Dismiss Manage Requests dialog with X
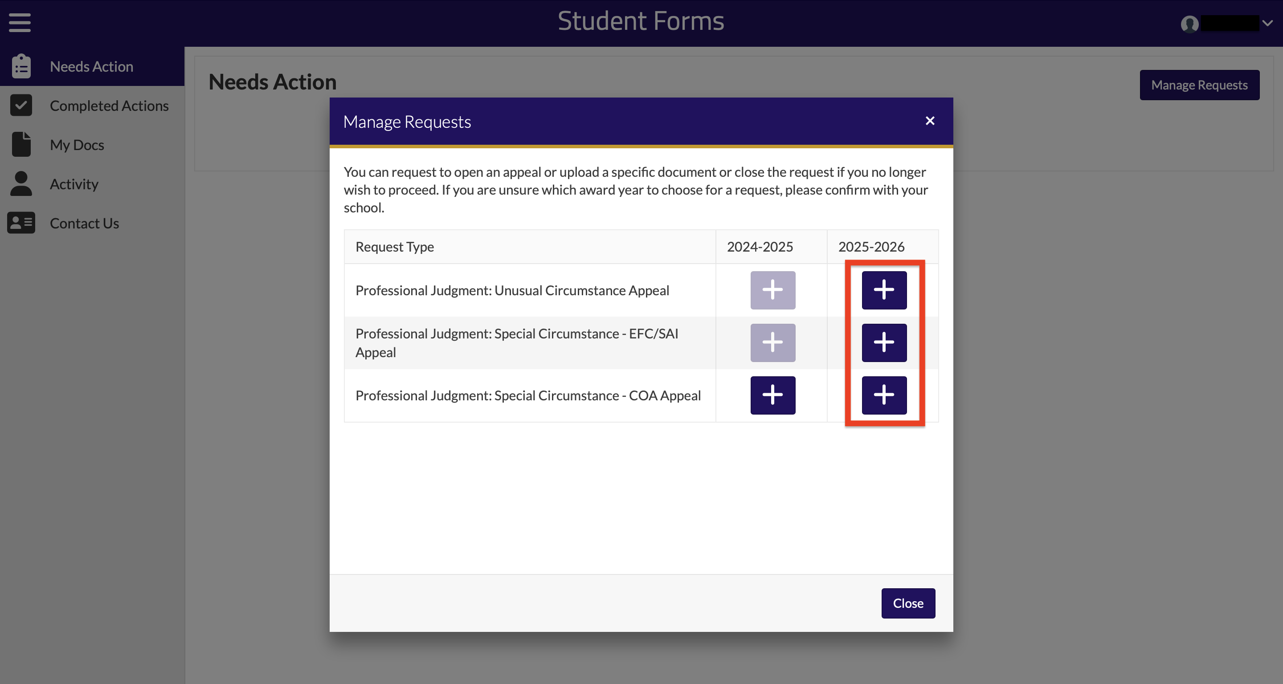This screenshot has height=684, width=1283. click(929, 121)
